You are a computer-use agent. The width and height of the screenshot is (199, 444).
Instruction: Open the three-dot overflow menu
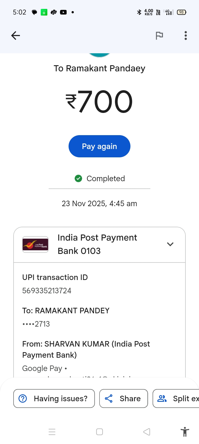point(186,36)
